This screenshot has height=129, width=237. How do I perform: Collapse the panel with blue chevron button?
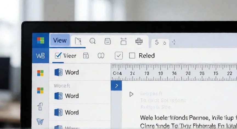tap(116, 86)
